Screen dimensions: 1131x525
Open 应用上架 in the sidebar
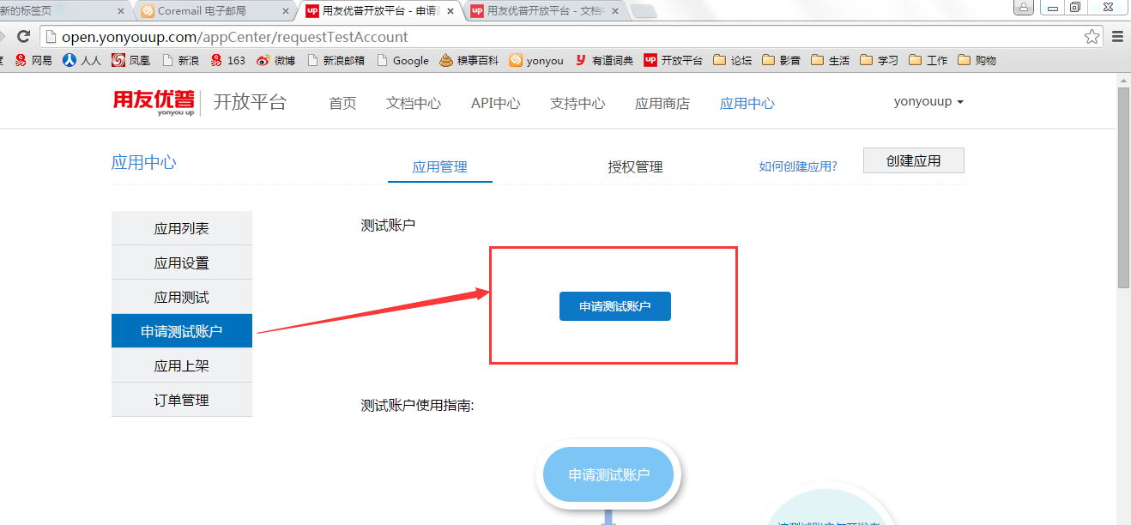click(x=182, y=365)
